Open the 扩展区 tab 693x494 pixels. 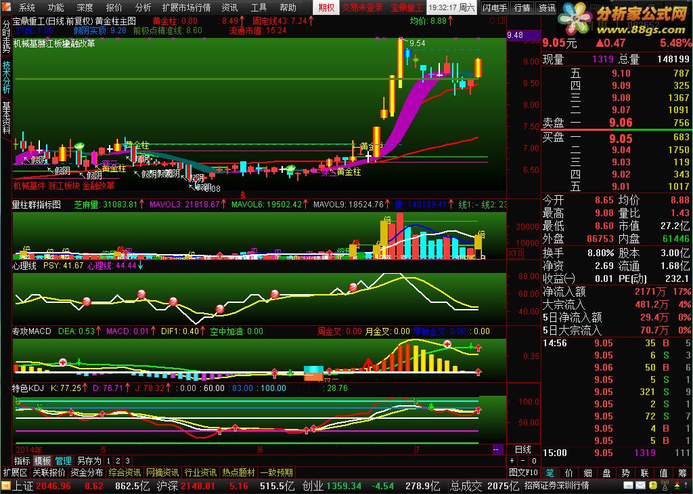(15, 473)
